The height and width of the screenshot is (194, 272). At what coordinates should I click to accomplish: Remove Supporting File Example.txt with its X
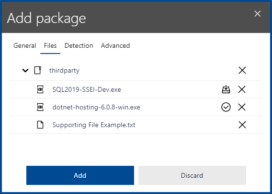tap(242, 125)
